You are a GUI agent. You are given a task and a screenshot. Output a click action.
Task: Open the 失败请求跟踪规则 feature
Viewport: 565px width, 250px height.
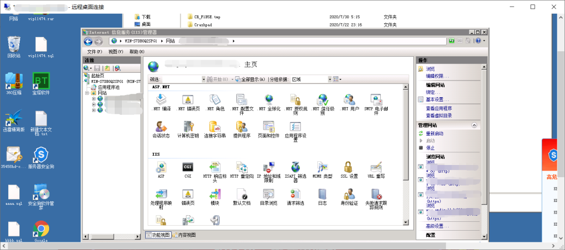click(x=376, y=199)
